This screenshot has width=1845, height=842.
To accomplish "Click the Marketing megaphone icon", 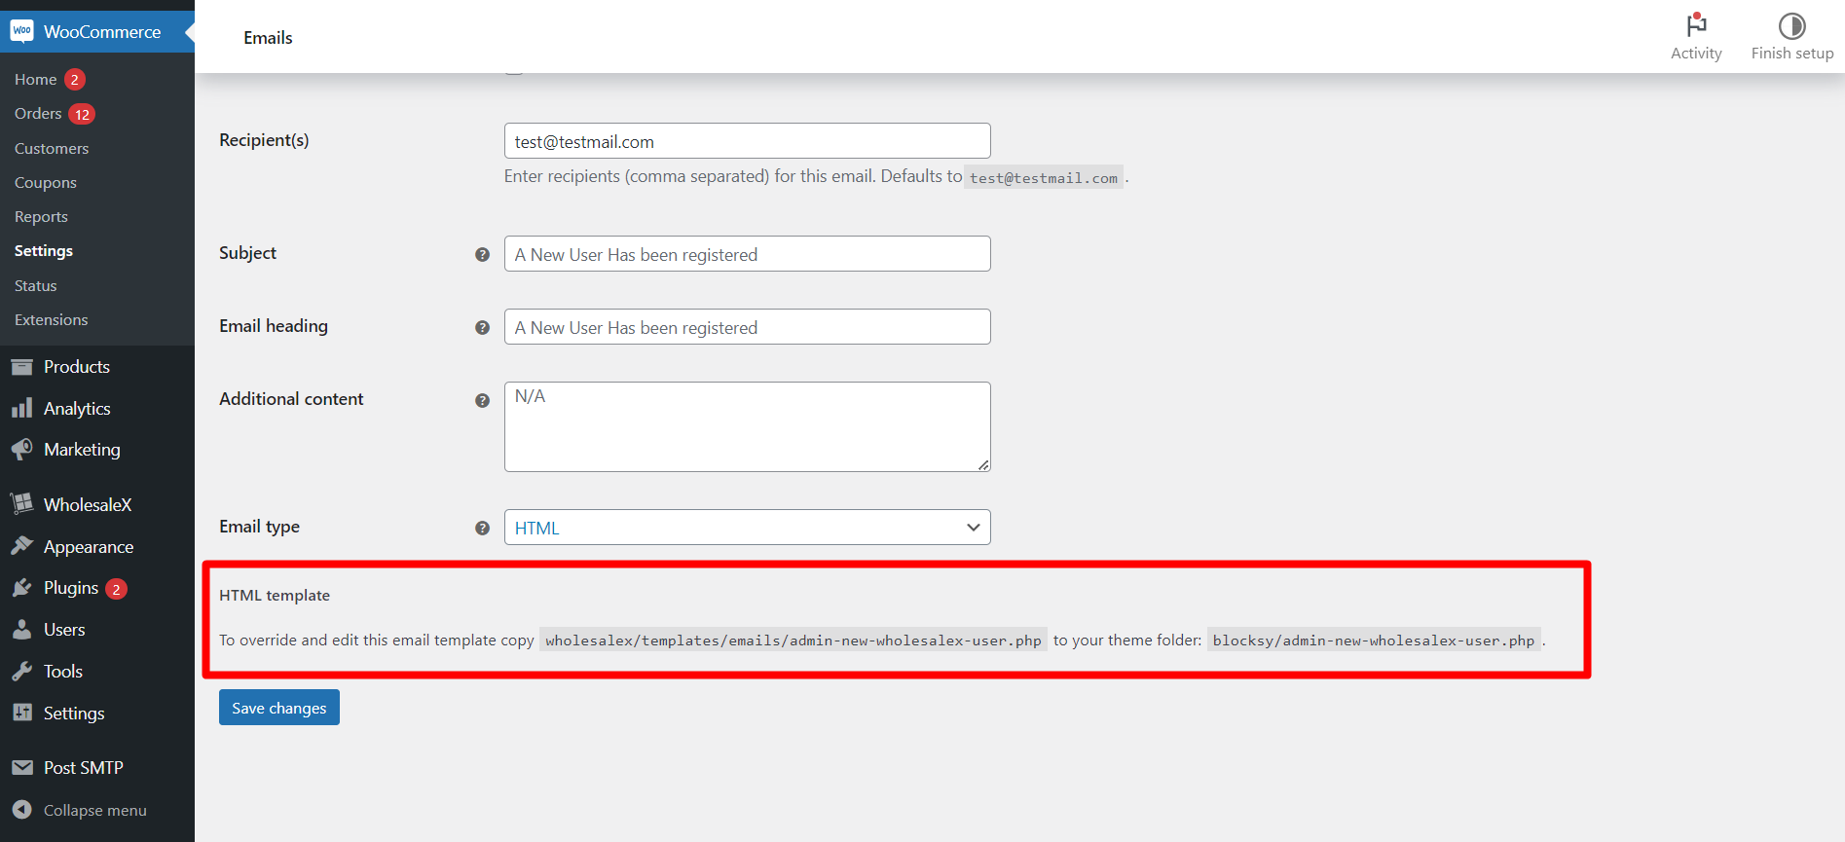I will click(x=21, y=449).
